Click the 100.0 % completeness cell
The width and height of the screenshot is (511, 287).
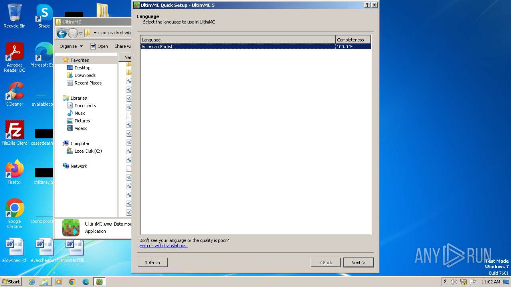tap(353, 47)
